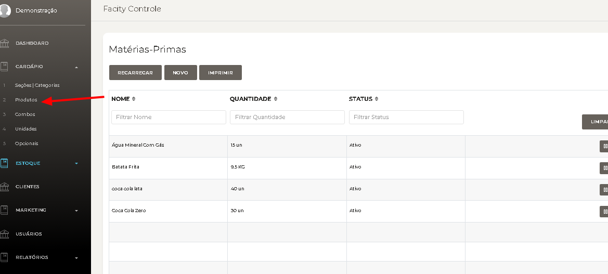Screen dimensions: 608x274
Task: Click action button on Batata Frita row
Action: [604, 168]
